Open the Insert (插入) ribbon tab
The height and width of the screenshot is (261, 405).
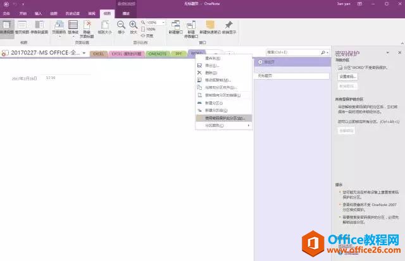(38, 13)
